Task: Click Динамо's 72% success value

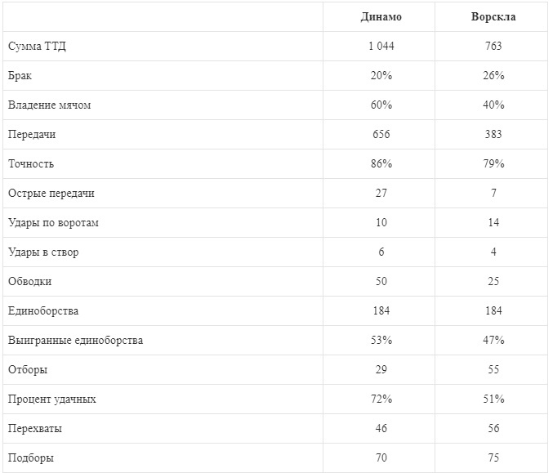Action: point(381,399)
